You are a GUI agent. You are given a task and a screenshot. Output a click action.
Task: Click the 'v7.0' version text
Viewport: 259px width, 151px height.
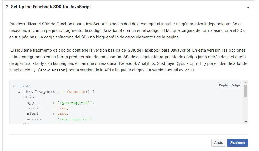point(189,70)
